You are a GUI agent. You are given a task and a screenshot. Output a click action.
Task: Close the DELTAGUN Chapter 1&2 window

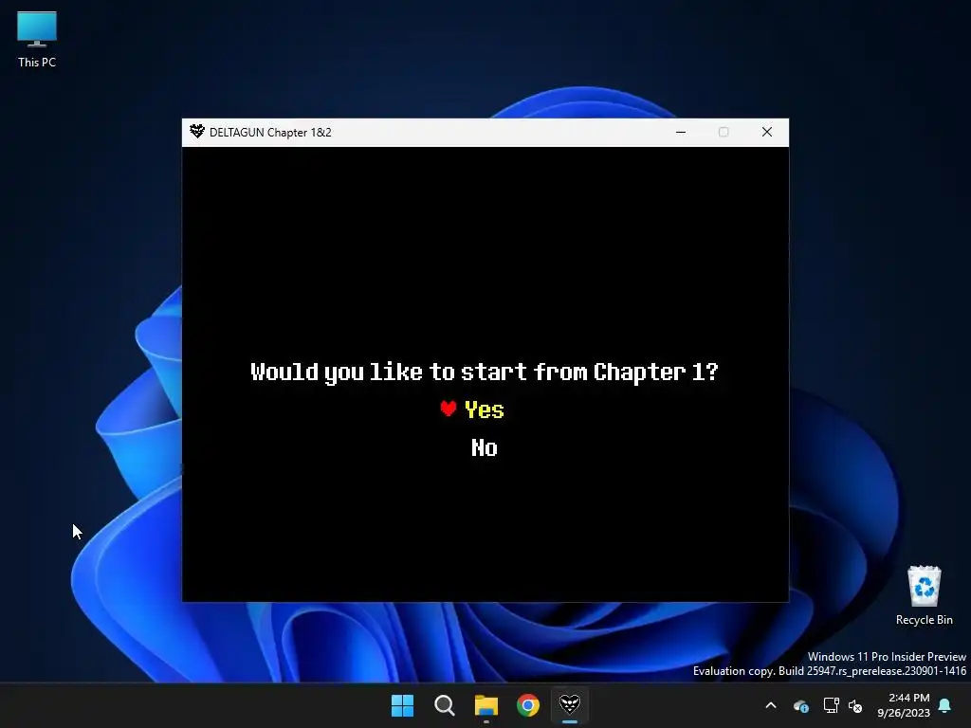766,132
